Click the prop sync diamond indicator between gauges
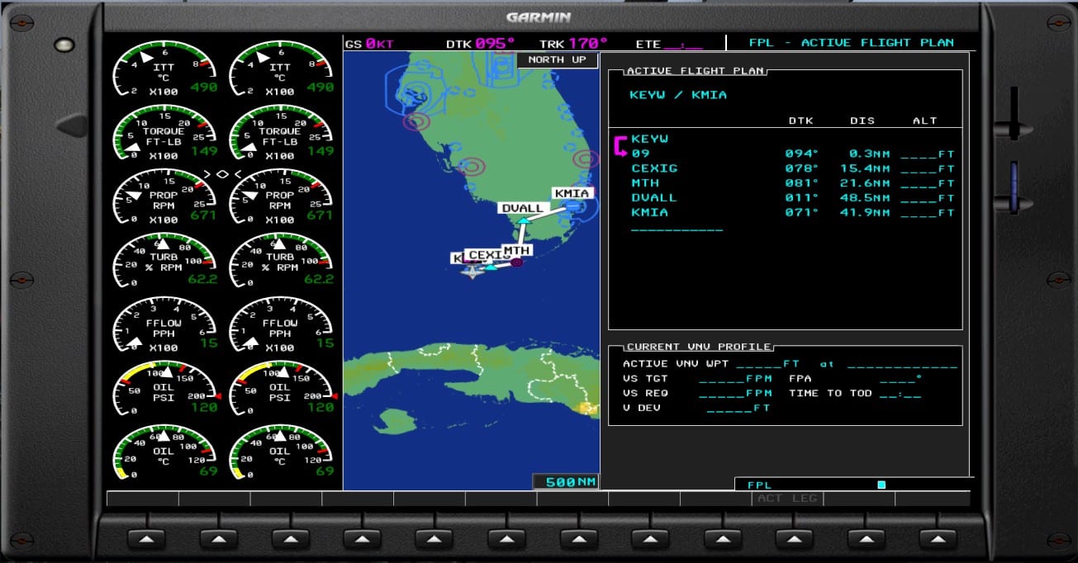The height and width of the screenshot is (563, 1078). 223,174
